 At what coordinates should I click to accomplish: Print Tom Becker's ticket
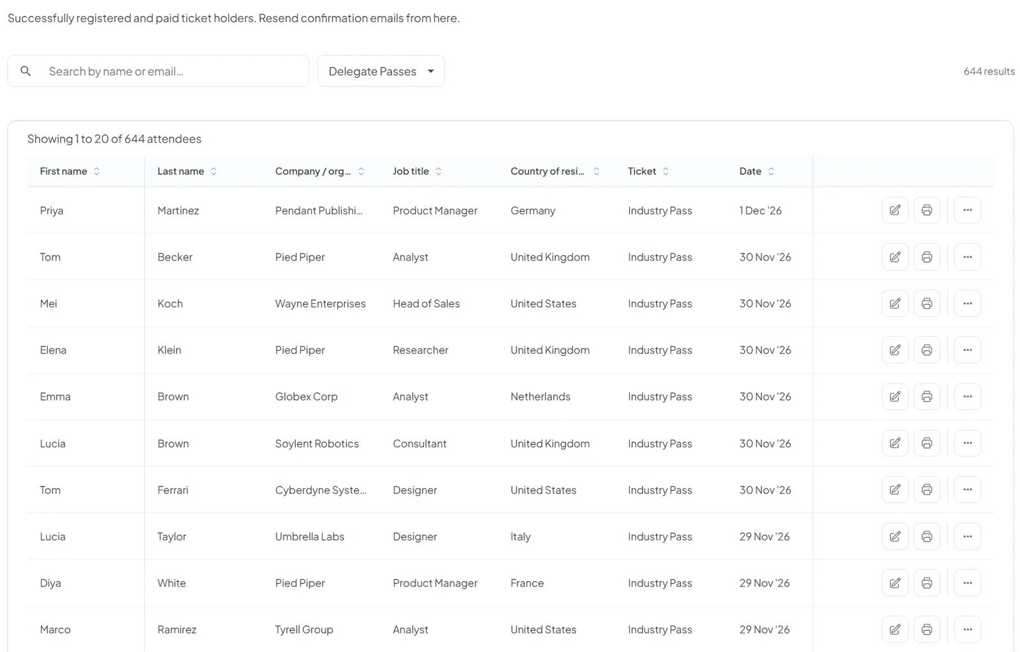click(927, 257)
